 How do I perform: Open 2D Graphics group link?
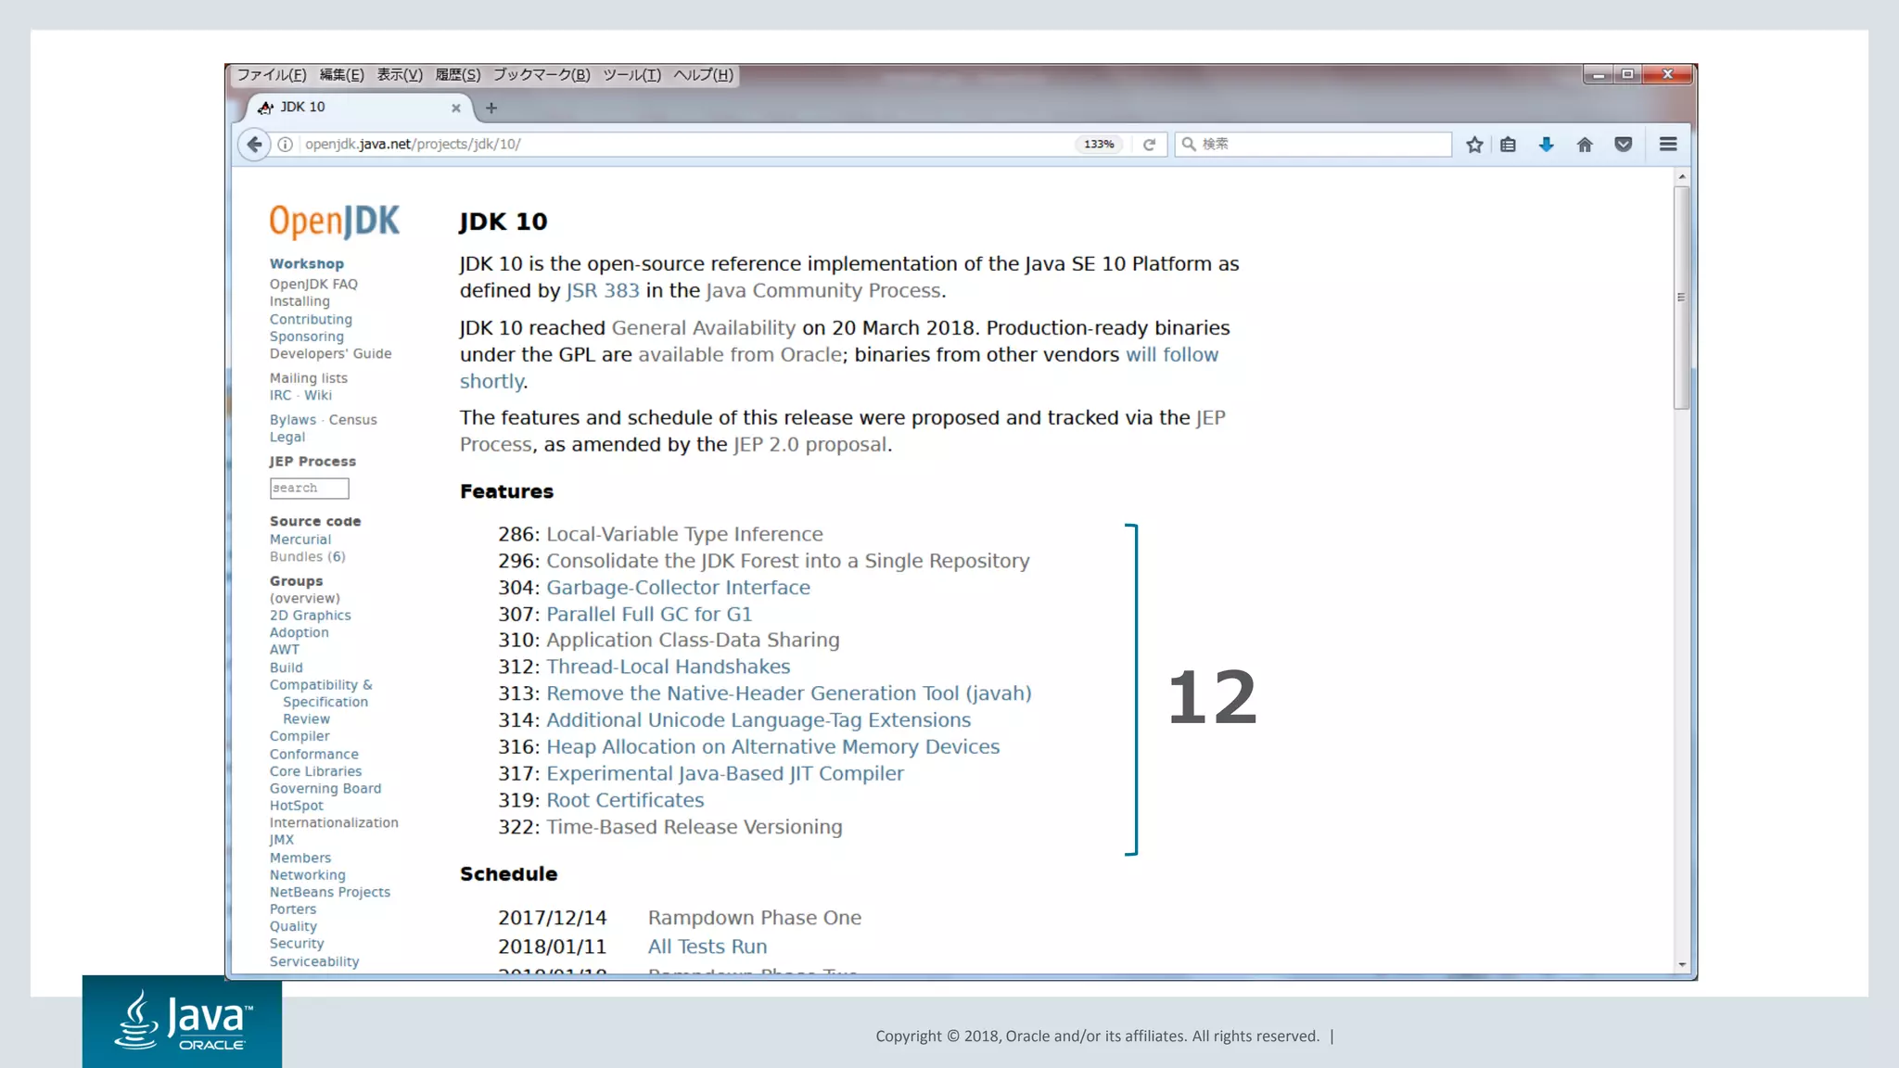(x=311, y=616)
